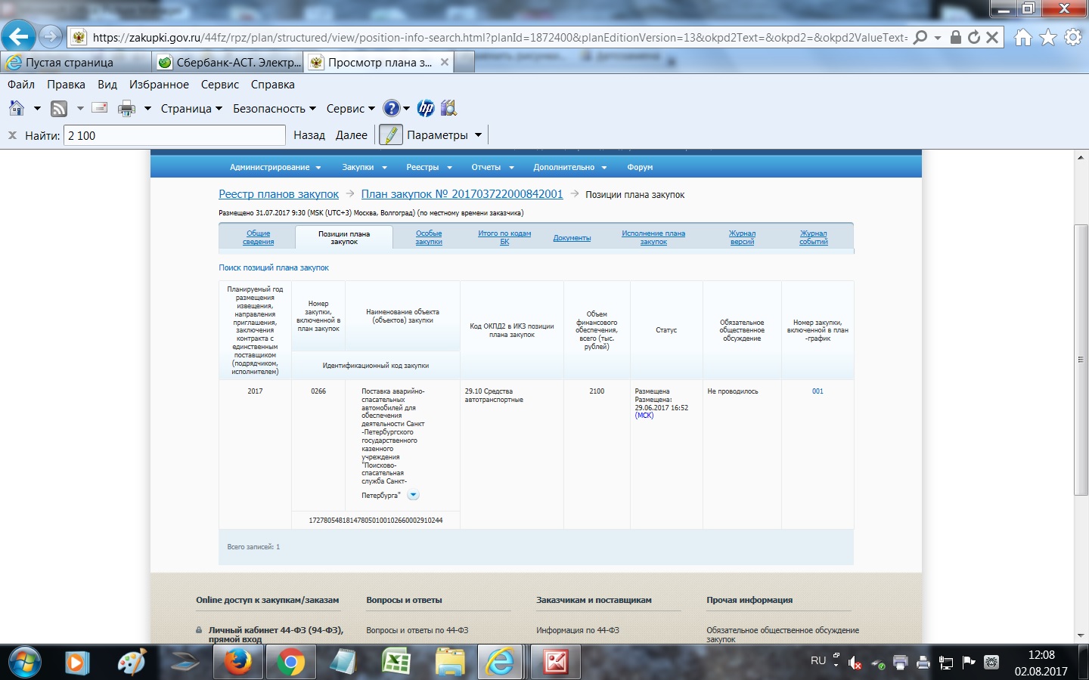Click the blue Help question mark icon

tap(391, 108)
